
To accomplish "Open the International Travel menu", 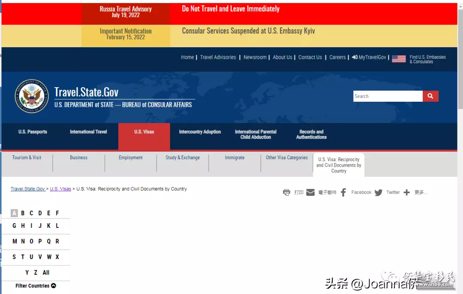I will coord(88,132).
